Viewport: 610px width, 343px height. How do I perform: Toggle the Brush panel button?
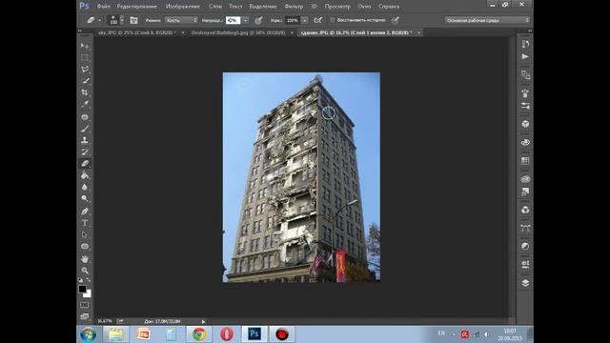tap(133, 20)
